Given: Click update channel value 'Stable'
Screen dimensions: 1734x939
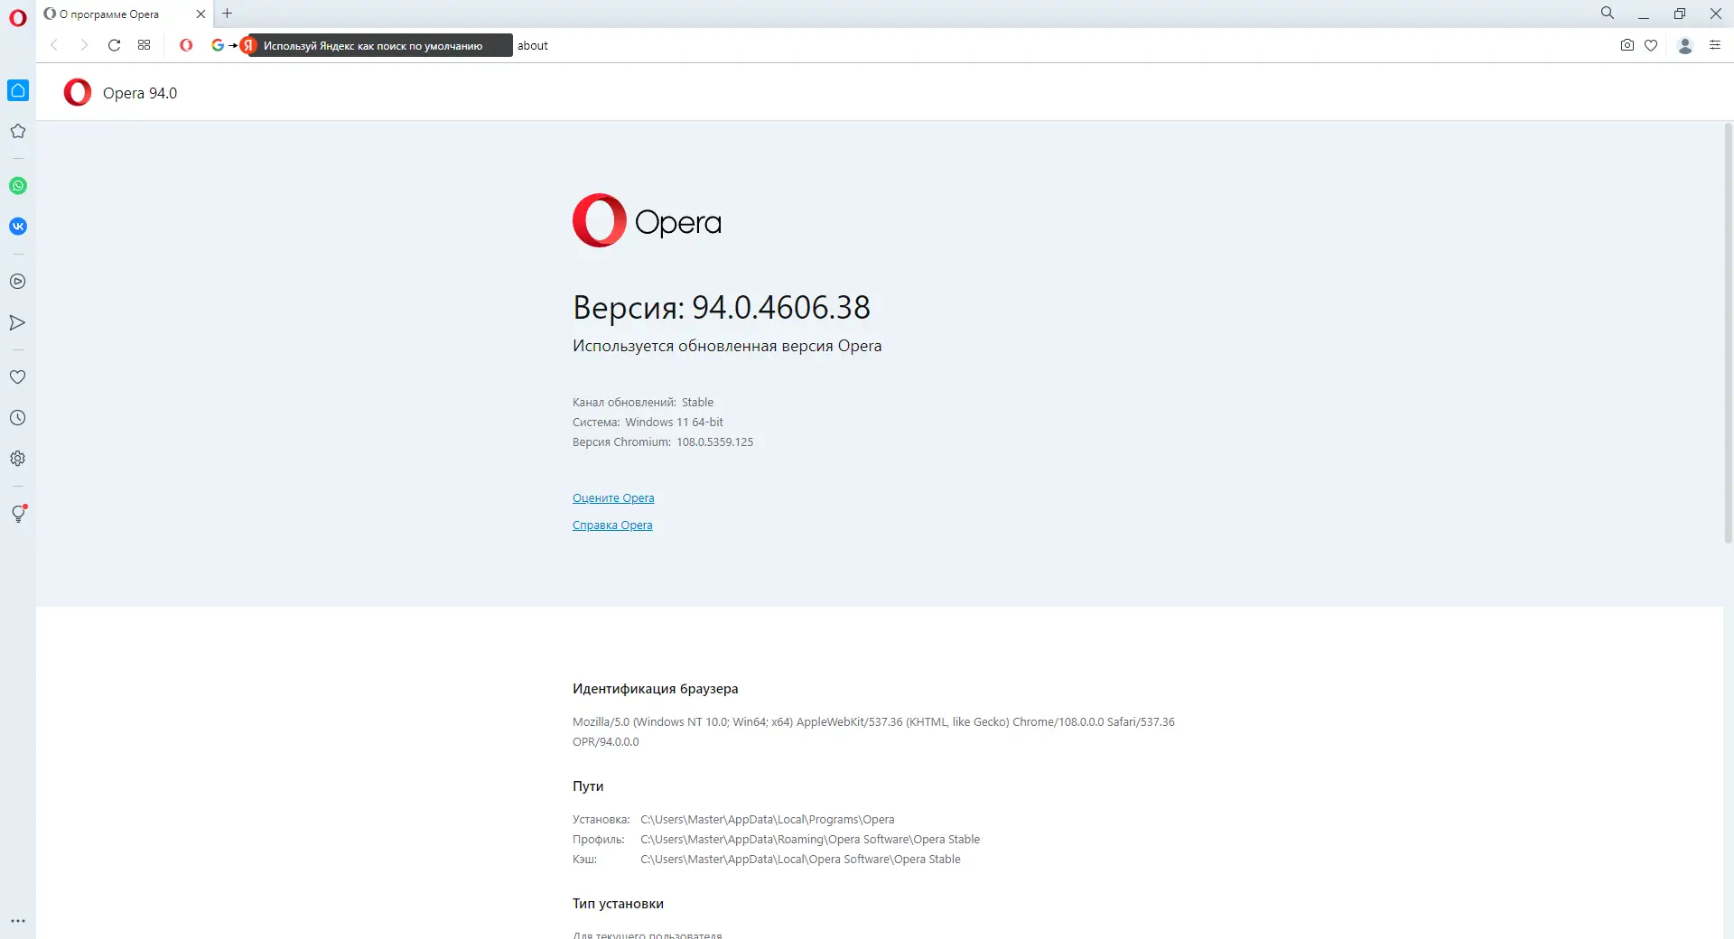Looking at the screenshot, I should click(x=697, y=403).
